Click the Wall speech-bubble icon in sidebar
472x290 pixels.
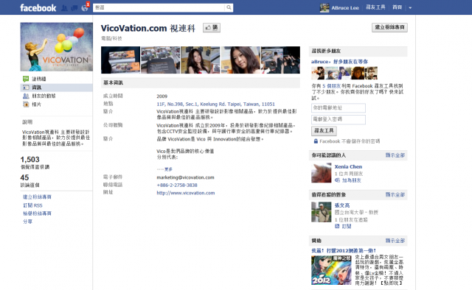tap(26, 79)
